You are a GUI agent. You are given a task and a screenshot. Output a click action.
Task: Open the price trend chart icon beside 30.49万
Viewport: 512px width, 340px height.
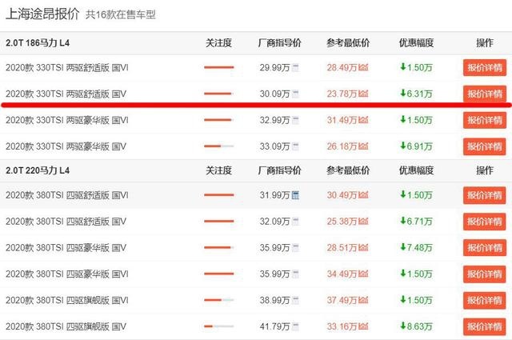(x=363, y=195)
